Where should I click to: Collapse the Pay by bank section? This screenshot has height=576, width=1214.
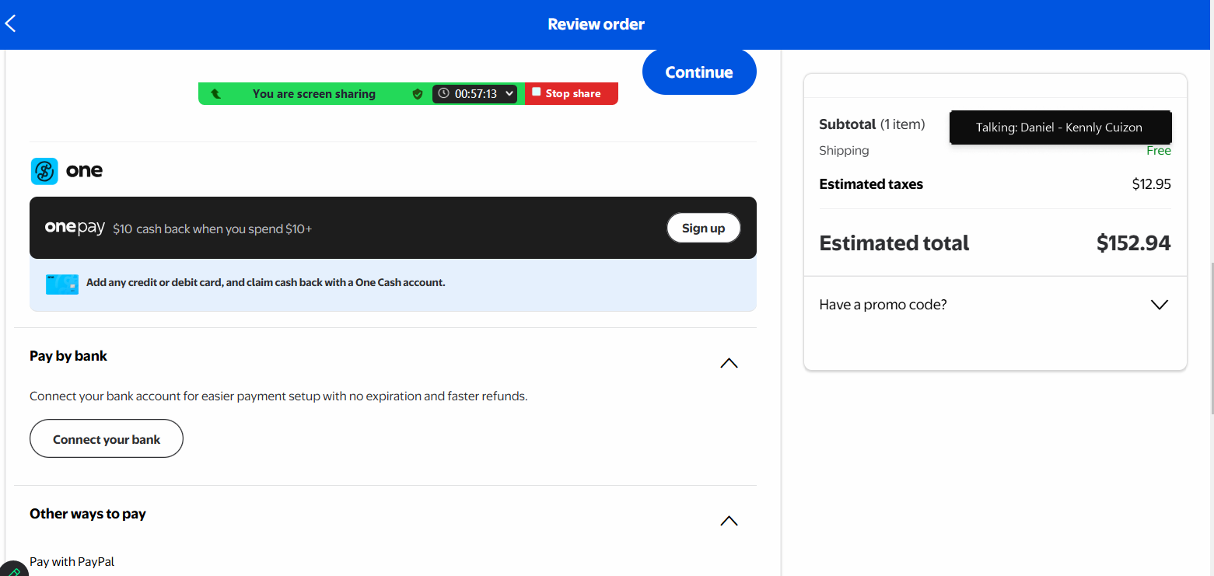(x=729, y=363)
